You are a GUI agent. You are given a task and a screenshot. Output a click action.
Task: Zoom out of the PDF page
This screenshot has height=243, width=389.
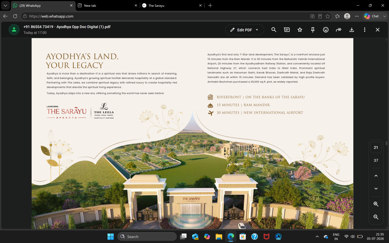point(376,217)
